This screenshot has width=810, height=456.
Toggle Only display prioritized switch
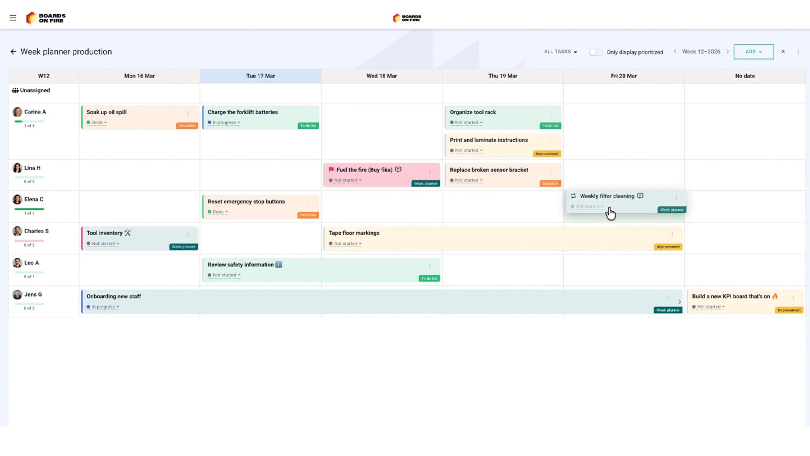596,52
